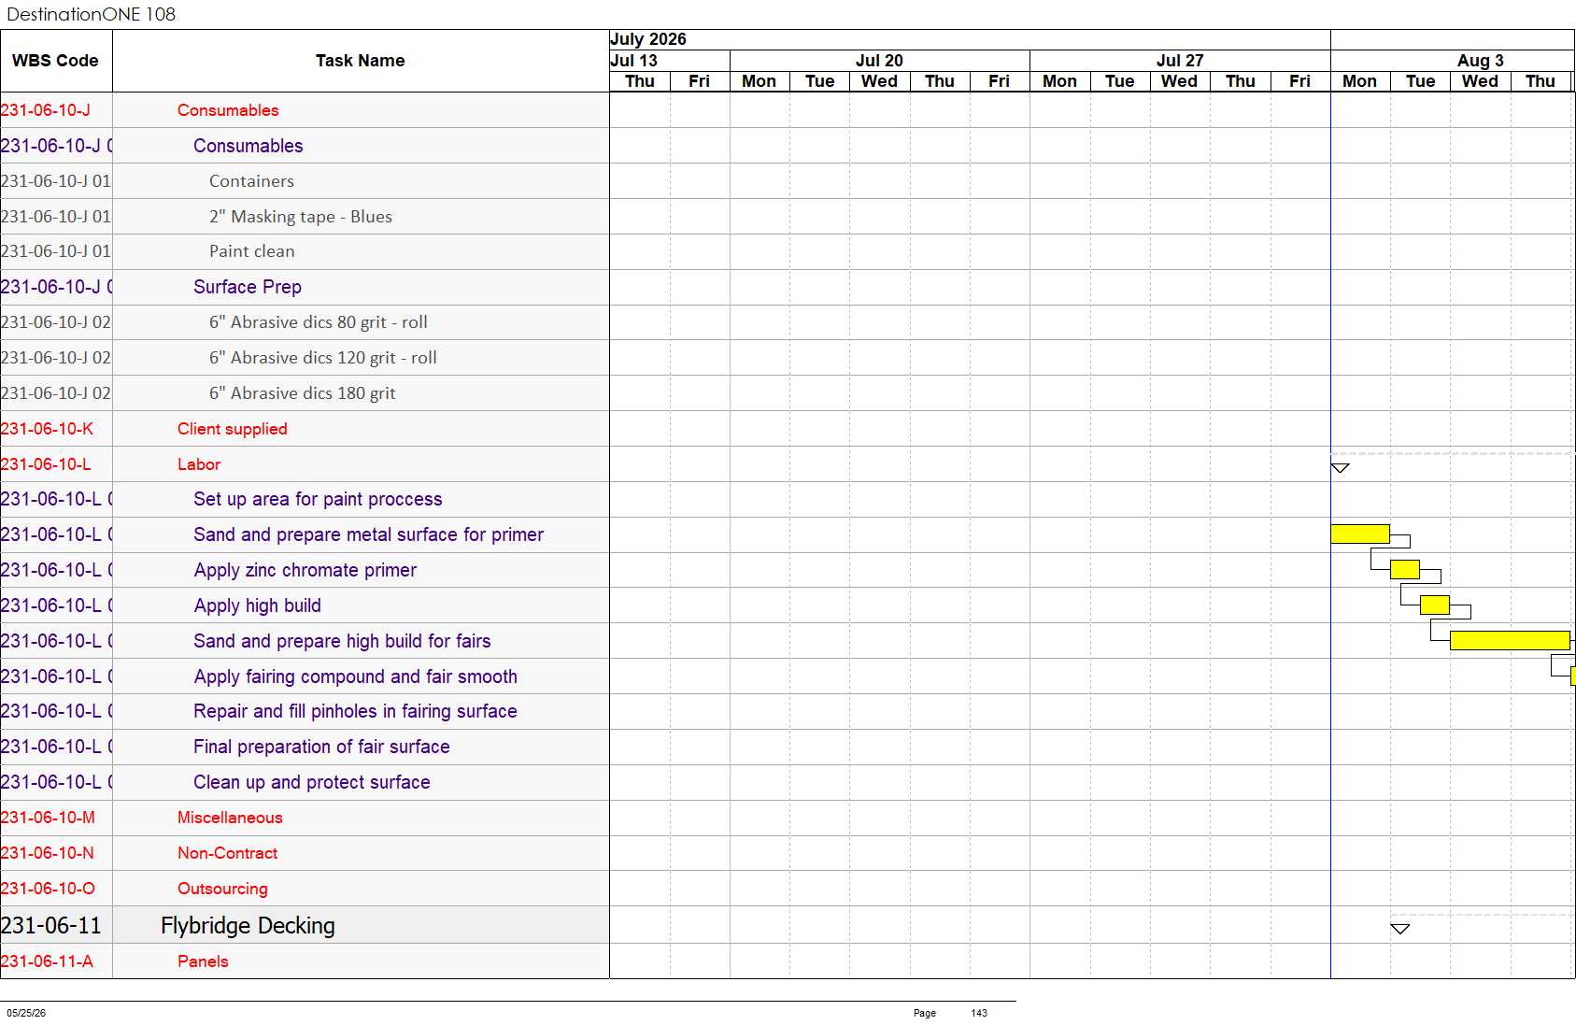Select the yellow bar for Apply zinc chromate primer
This screenshot has width=1576, height=1025.
pos(1405,569)
